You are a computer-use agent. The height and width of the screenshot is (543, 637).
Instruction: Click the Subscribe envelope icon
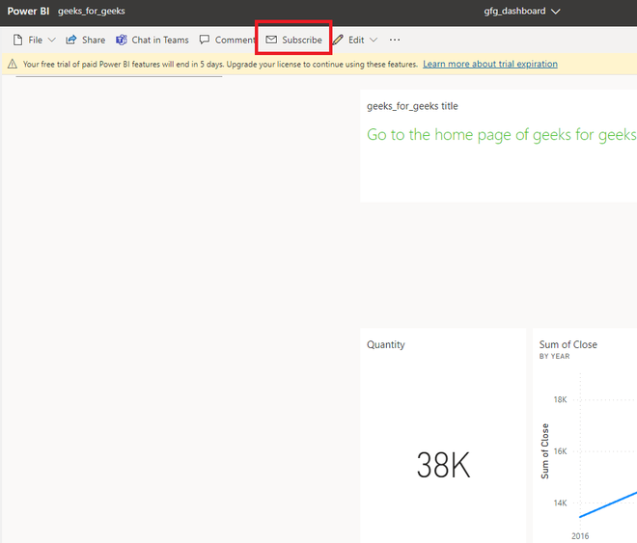click(271, 40)
